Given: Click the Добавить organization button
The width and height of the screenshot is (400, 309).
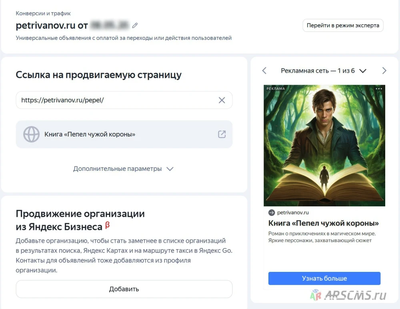Looking at the screenshot, I should tap(124, 289).
